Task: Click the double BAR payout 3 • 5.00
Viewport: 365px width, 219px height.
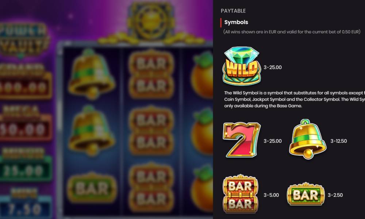Action: [271, 195]
